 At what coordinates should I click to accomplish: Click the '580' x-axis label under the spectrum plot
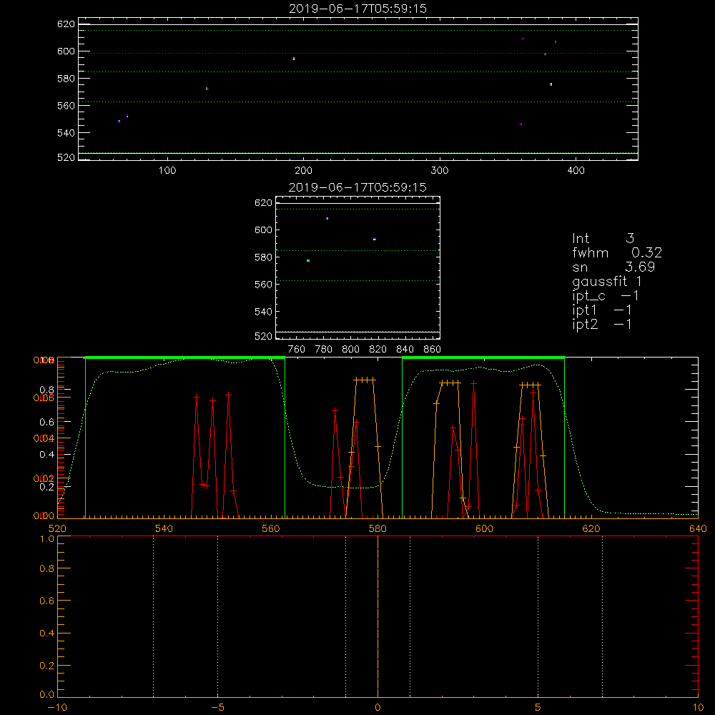click(378, 528)
